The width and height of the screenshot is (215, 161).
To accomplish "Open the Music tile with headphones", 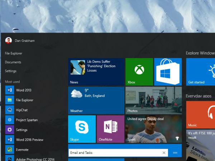I will click(201, 114).
